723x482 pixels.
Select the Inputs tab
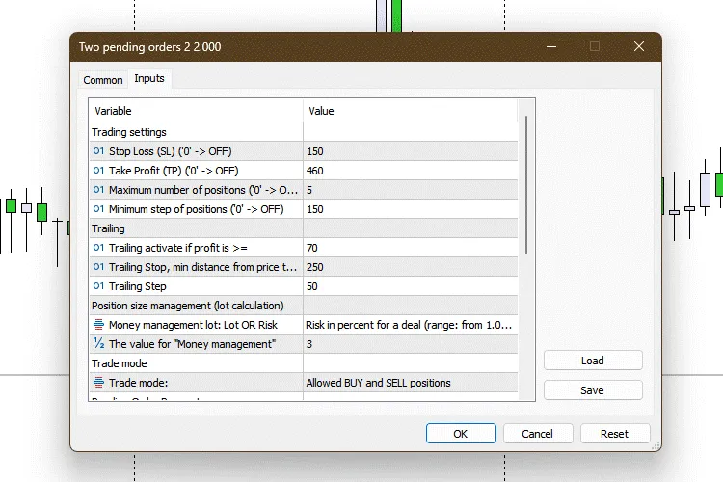(x=149, y=79)
